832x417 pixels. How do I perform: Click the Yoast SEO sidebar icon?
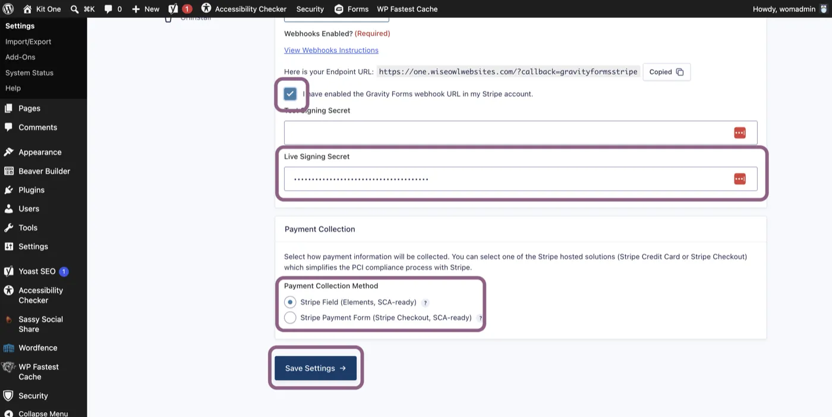(8, 271)
